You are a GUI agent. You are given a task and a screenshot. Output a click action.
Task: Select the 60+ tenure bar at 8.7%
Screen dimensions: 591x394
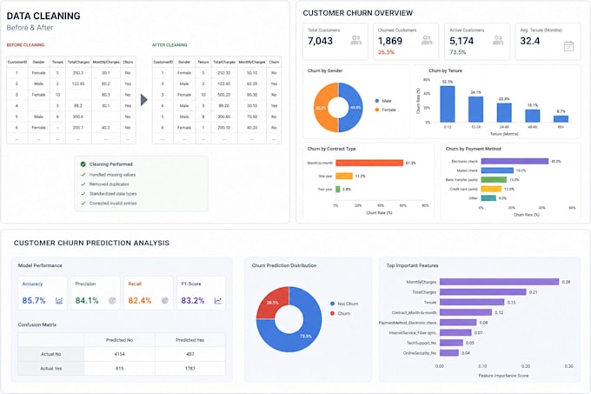click(x=561, y=119)
